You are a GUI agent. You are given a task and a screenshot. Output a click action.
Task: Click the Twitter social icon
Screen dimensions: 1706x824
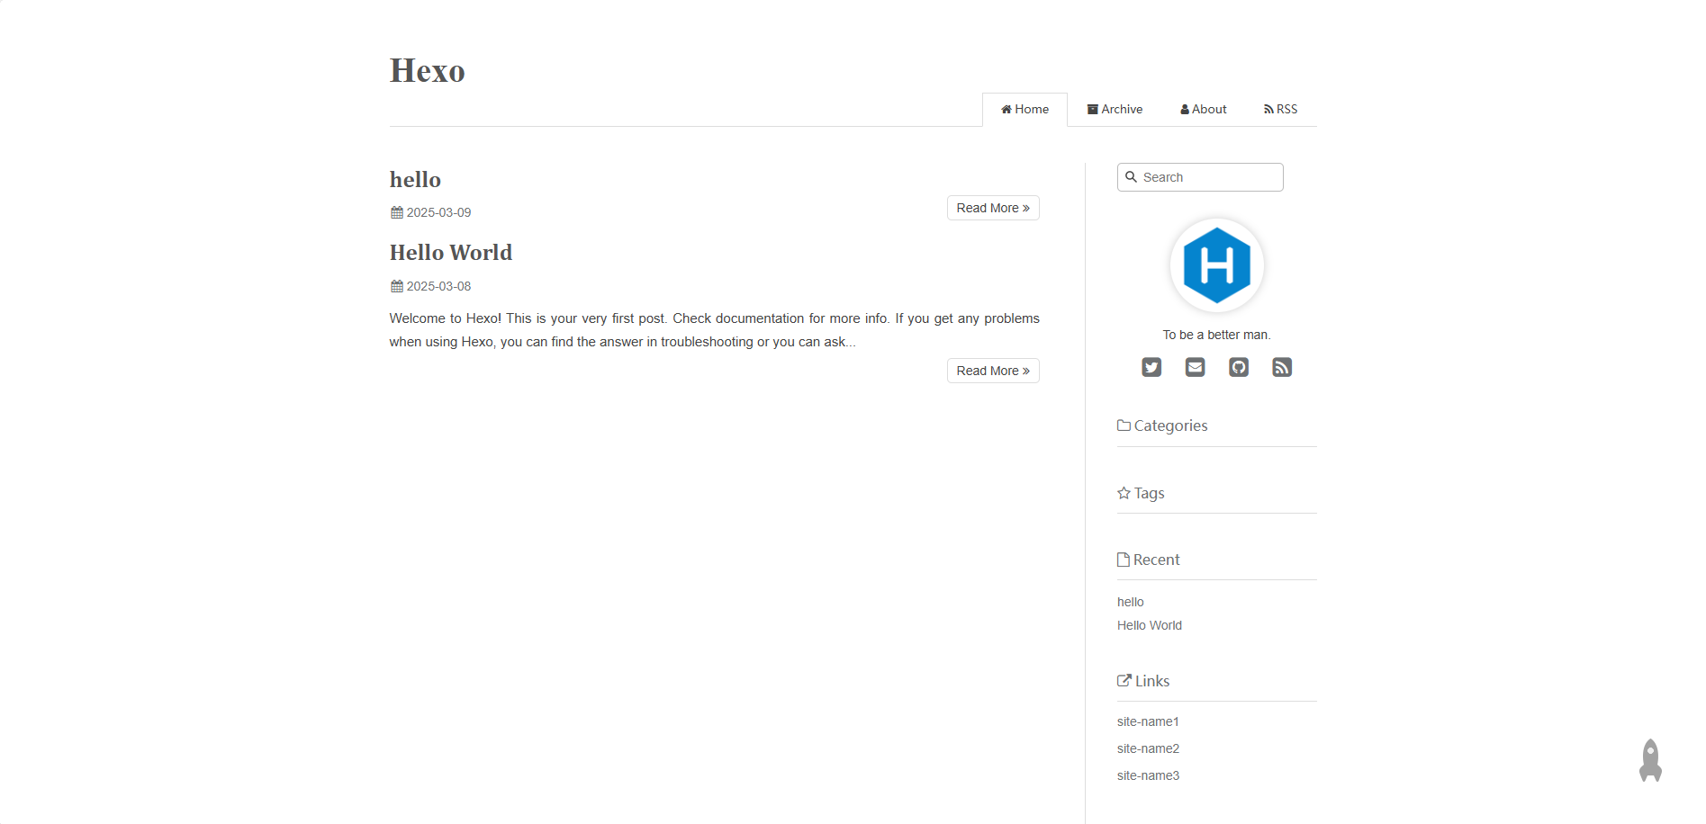pyautogui.click(x=1151, y=367)
